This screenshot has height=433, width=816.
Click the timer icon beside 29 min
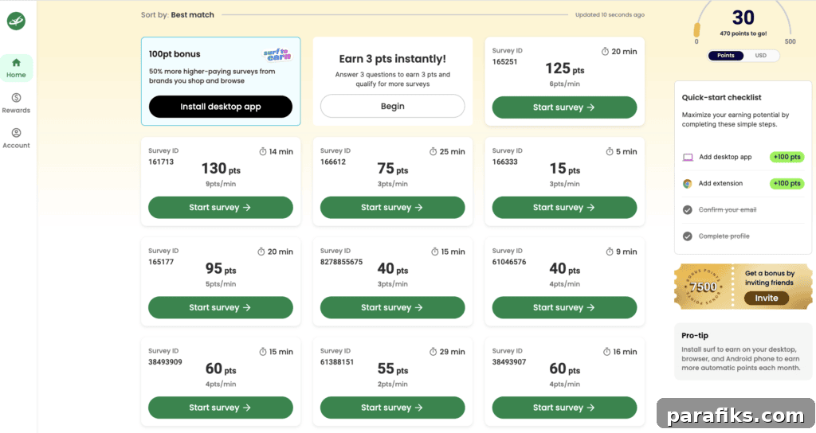point(433,352)
